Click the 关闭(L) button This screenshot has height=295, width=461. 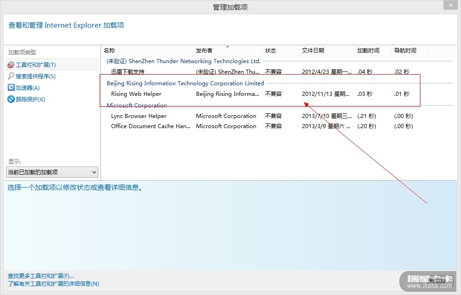[436, 281]
